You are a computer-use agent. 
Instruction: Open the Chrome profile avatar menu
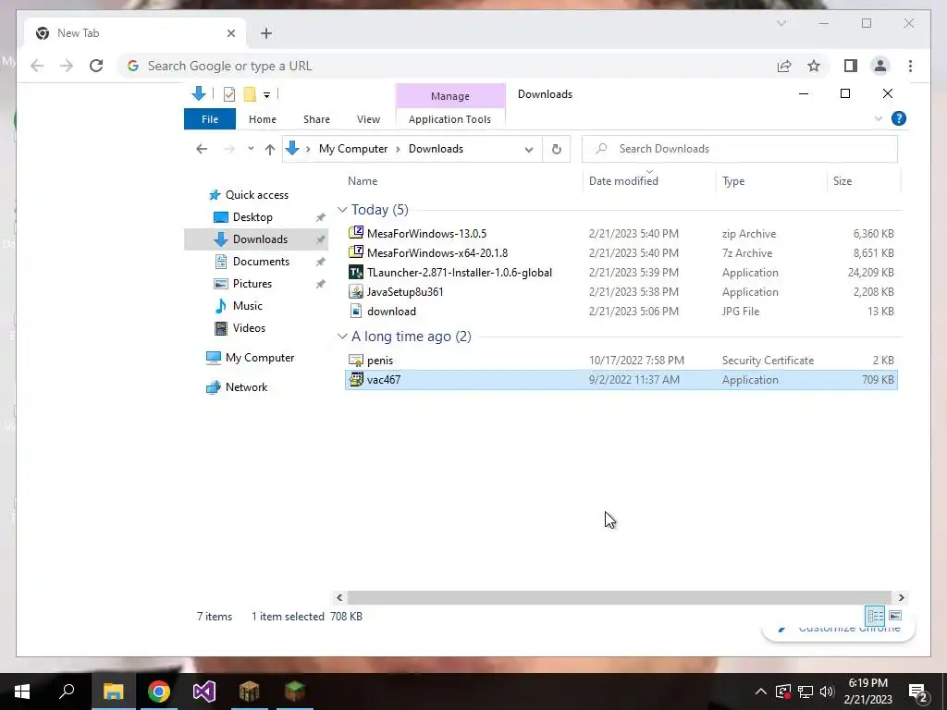pos(880,66)
